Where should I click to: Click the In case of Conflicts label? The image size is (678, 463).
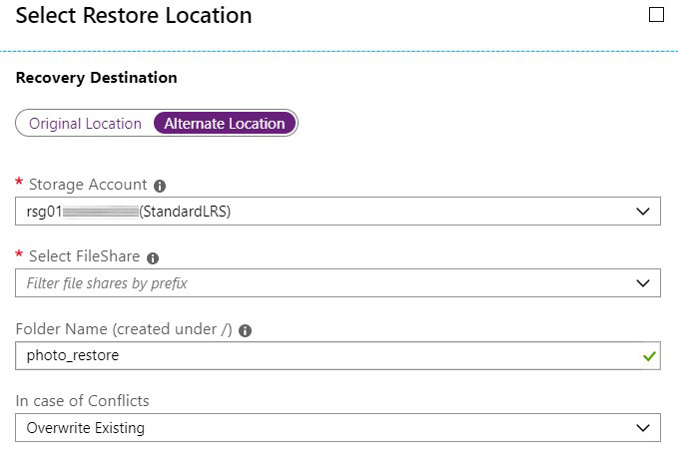tap(82, 401)
